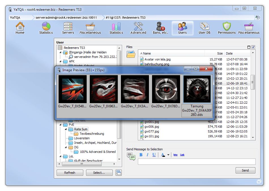Click the channel tree horizontal scrollbar thumb
Image resolution: width=269 pixels, height=191 pixels.
(x=82, y=164)
